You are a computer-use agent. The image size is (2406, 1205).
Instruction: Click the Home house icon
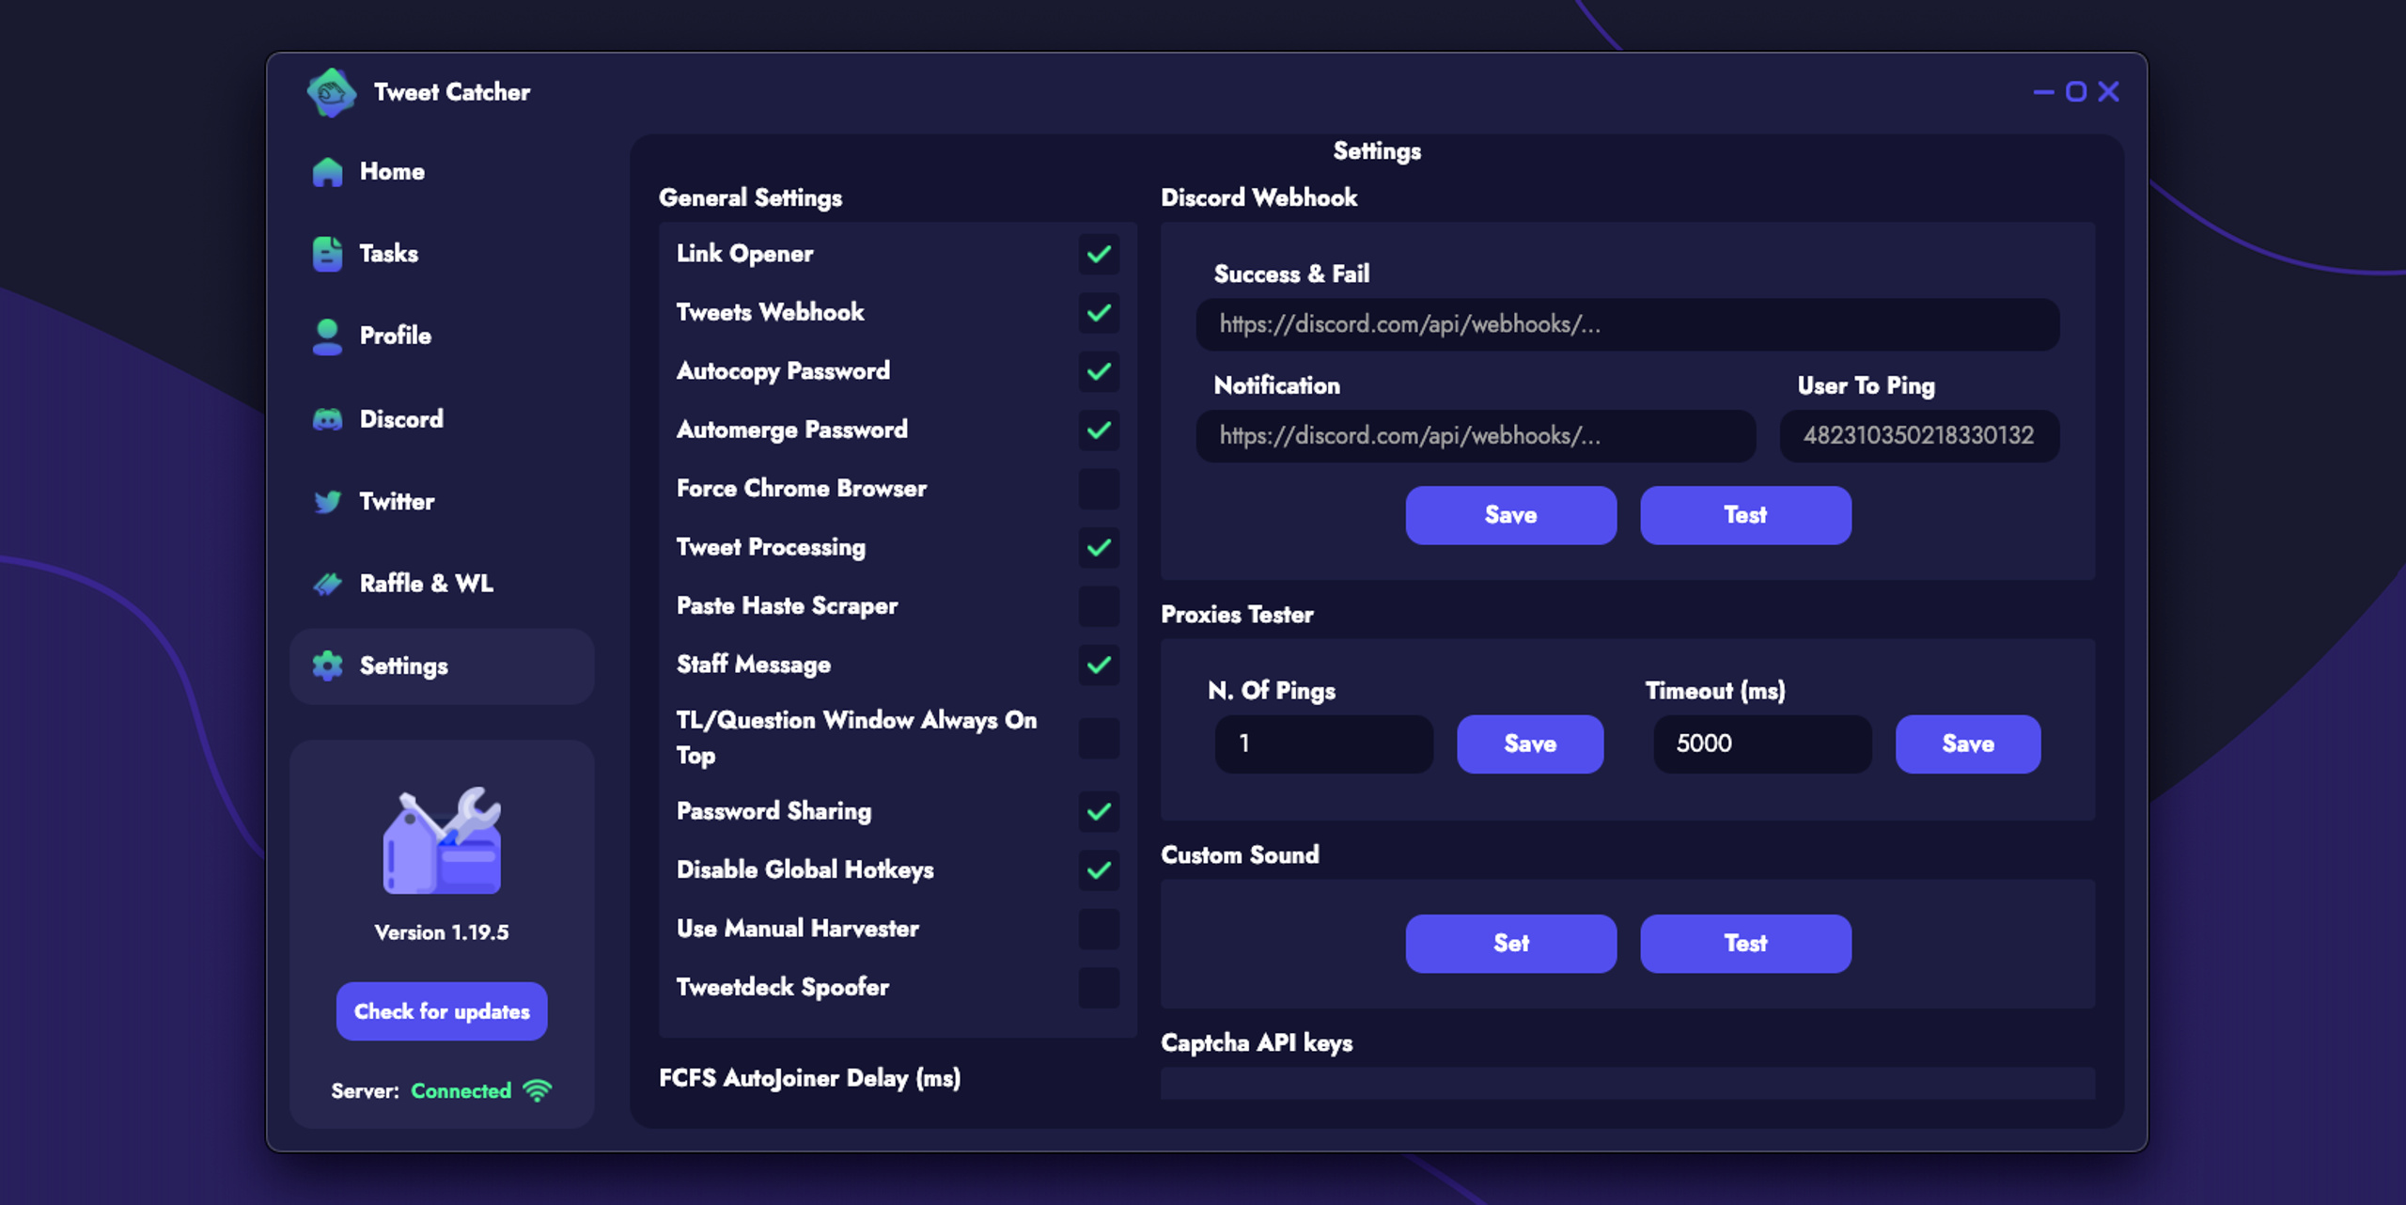pyautogui.click(x=327, y=172)
